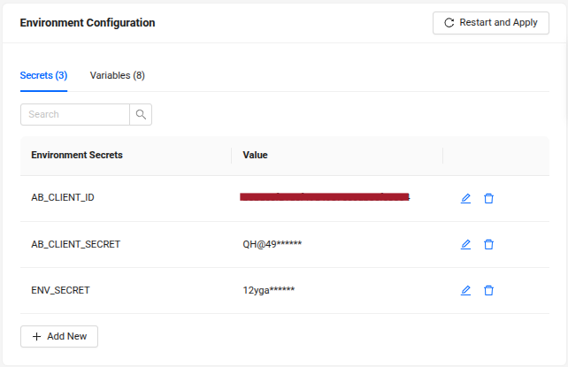This screenshot has height=367, width=568.
Task: Click the masked value 12yga******
Action: [x=269, y=290]
